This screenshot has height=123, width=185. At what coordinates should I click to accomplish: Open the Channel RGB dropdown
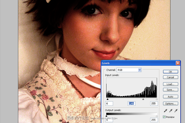tap(129, 70)
